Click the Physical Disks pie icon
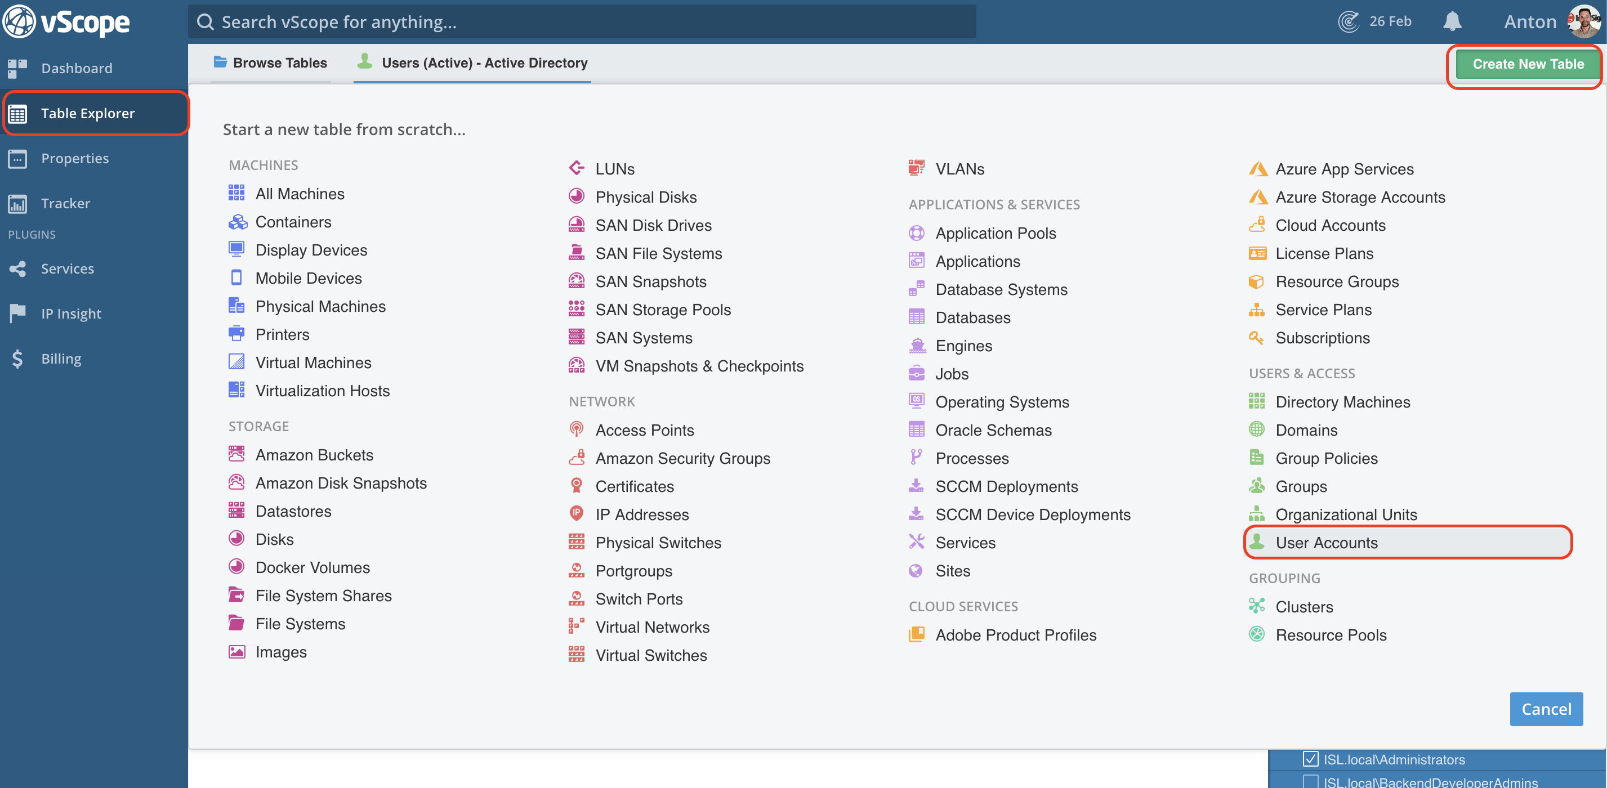 (x=577, y=196)
